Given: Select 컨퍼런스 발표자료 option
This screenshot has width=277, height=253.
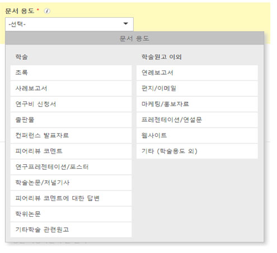Looking at the screenshot, I should pos(71,136).
